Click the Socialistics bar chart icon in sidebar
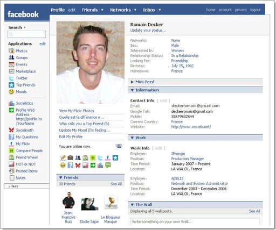Screen dimensions: 276x230 pyautogui.click(x=11, y=103)
